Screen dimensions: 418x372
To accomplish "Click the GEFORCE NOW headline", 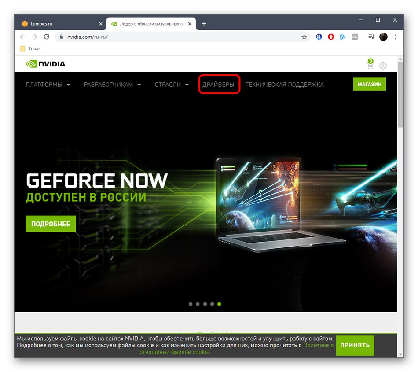I will tap(97, 181).
